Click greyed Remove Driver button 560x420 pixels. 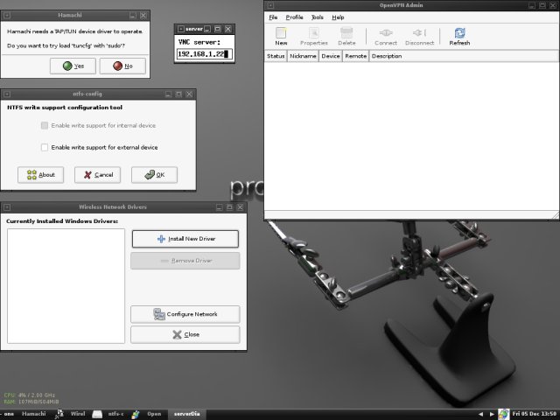coord(185,261)
